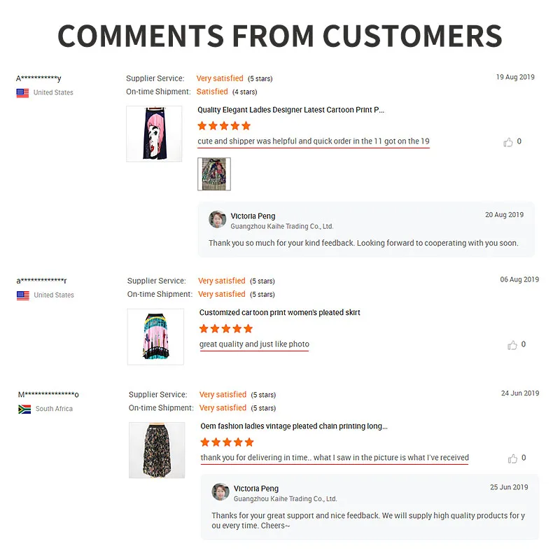Click United States flag under A***y reviewer
560x560 pixels.
point(22,93)
